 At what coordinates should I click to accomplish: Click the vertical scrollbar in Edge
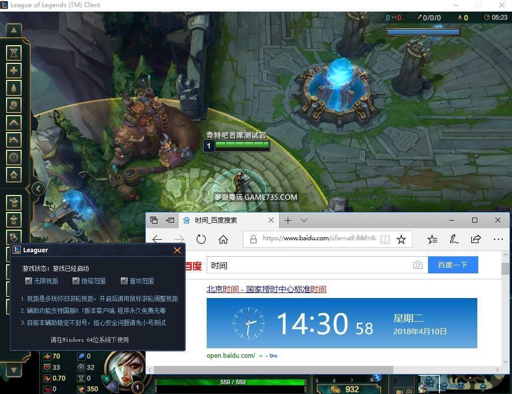click(x=505, y=269)
